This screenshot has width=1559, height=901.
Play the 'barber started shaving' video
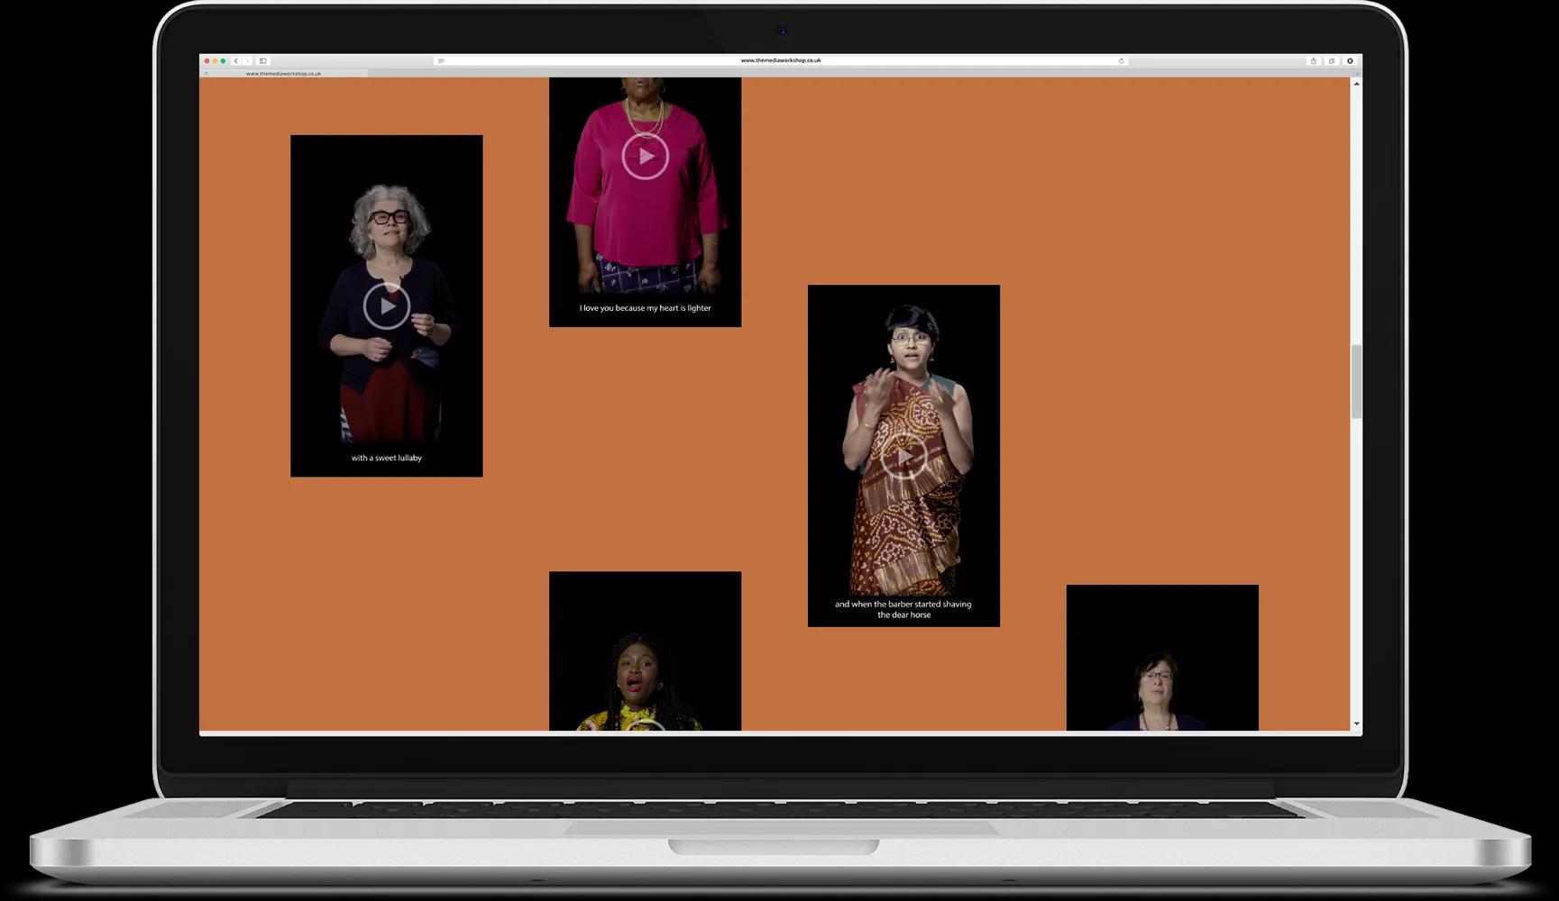point(903,458)
